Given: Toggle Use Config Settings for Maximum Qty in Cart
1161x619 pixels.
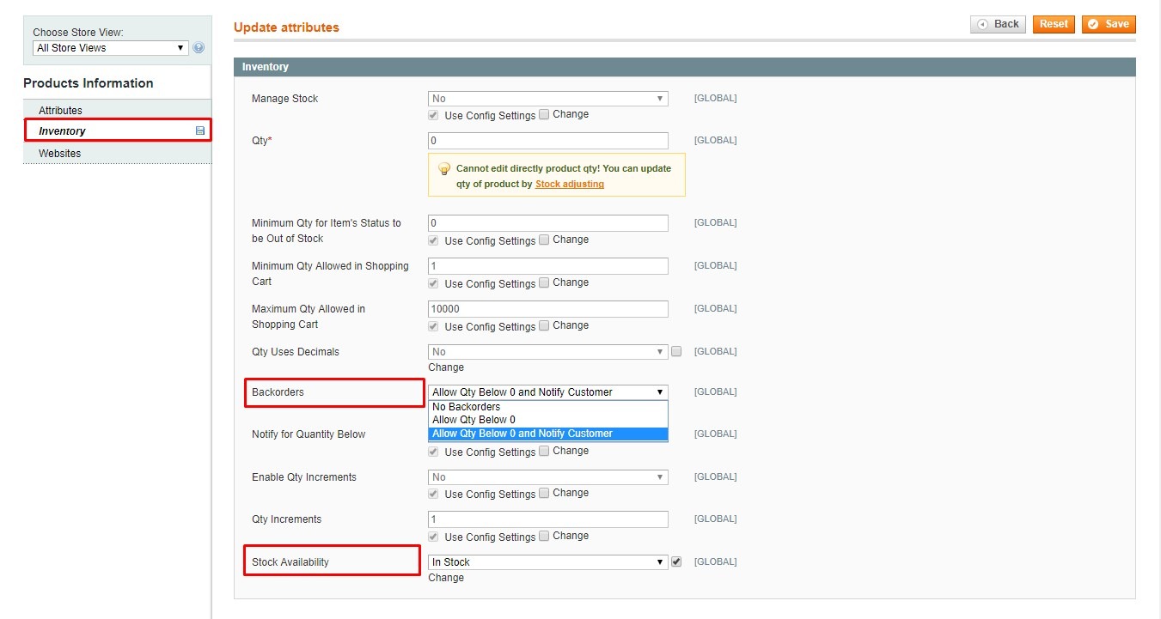Looking at the screenshot, I should [x=434, y=326].
